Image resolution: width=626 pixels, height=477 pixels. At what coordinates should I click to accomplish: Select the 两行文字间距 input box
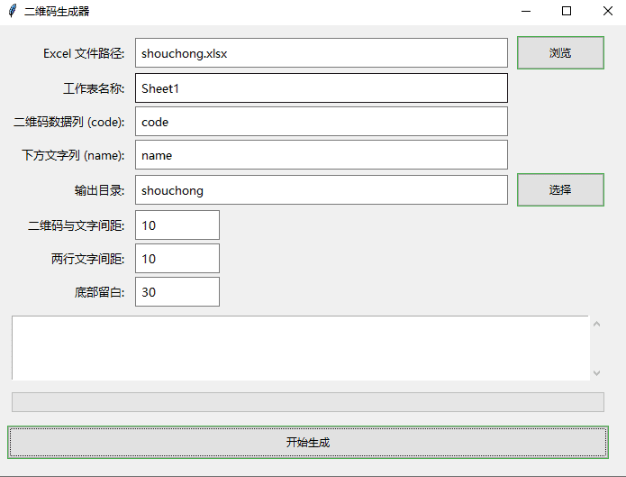click(177, 259)
